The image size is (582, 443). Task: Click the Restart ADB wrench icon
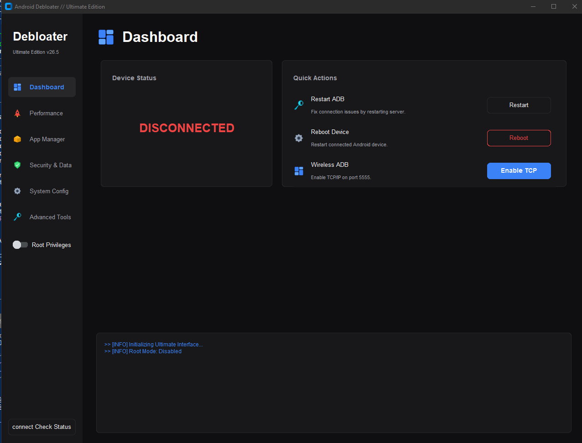[x=299, y=105]
